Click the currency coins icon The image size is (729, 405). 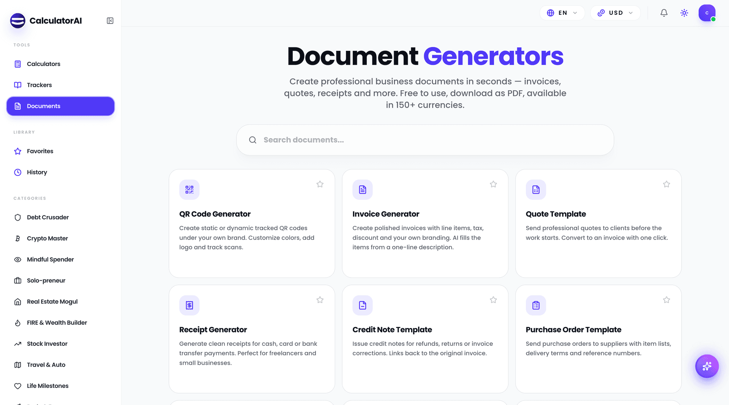[x=601, y=13]
